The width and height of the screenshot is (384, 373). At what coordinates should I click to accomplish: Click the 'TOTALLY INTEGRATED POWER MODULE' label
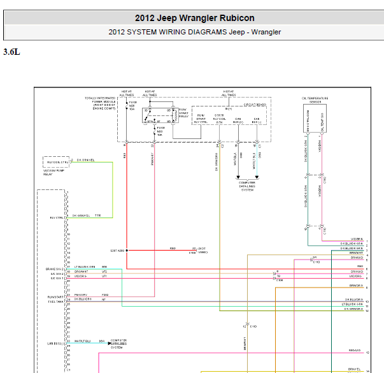[100, 103]
